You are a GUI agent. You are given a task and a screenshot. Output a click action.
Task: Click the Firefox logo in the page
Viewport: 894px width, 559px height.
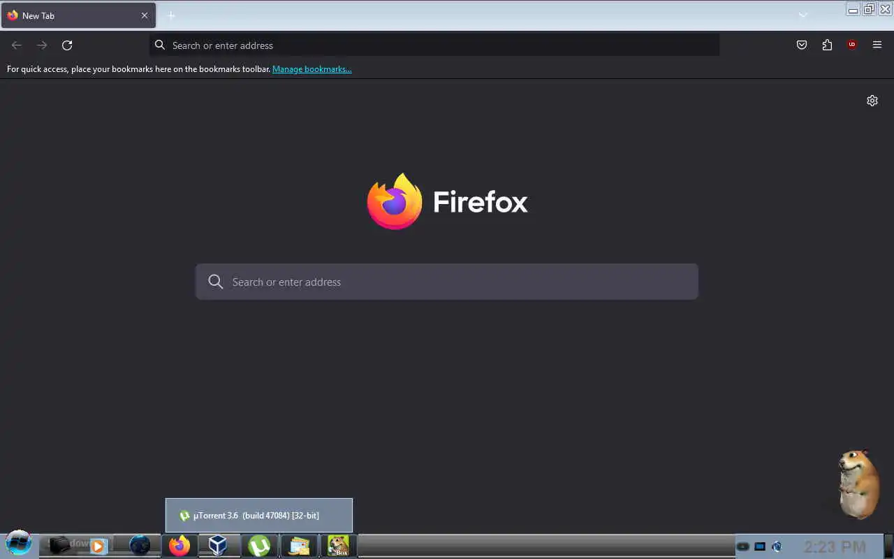[395, 201]
